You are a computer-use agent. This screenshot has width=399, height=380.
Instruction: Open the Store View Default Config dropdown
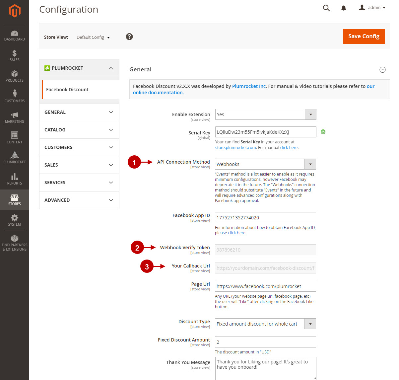point(93,37)
